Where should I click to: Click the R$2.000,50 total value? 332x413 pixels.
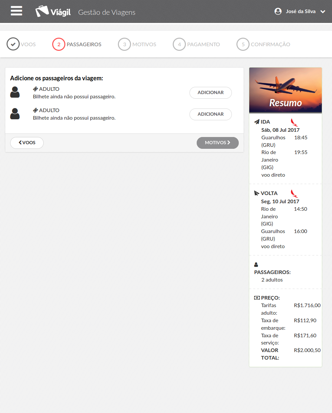307,350
